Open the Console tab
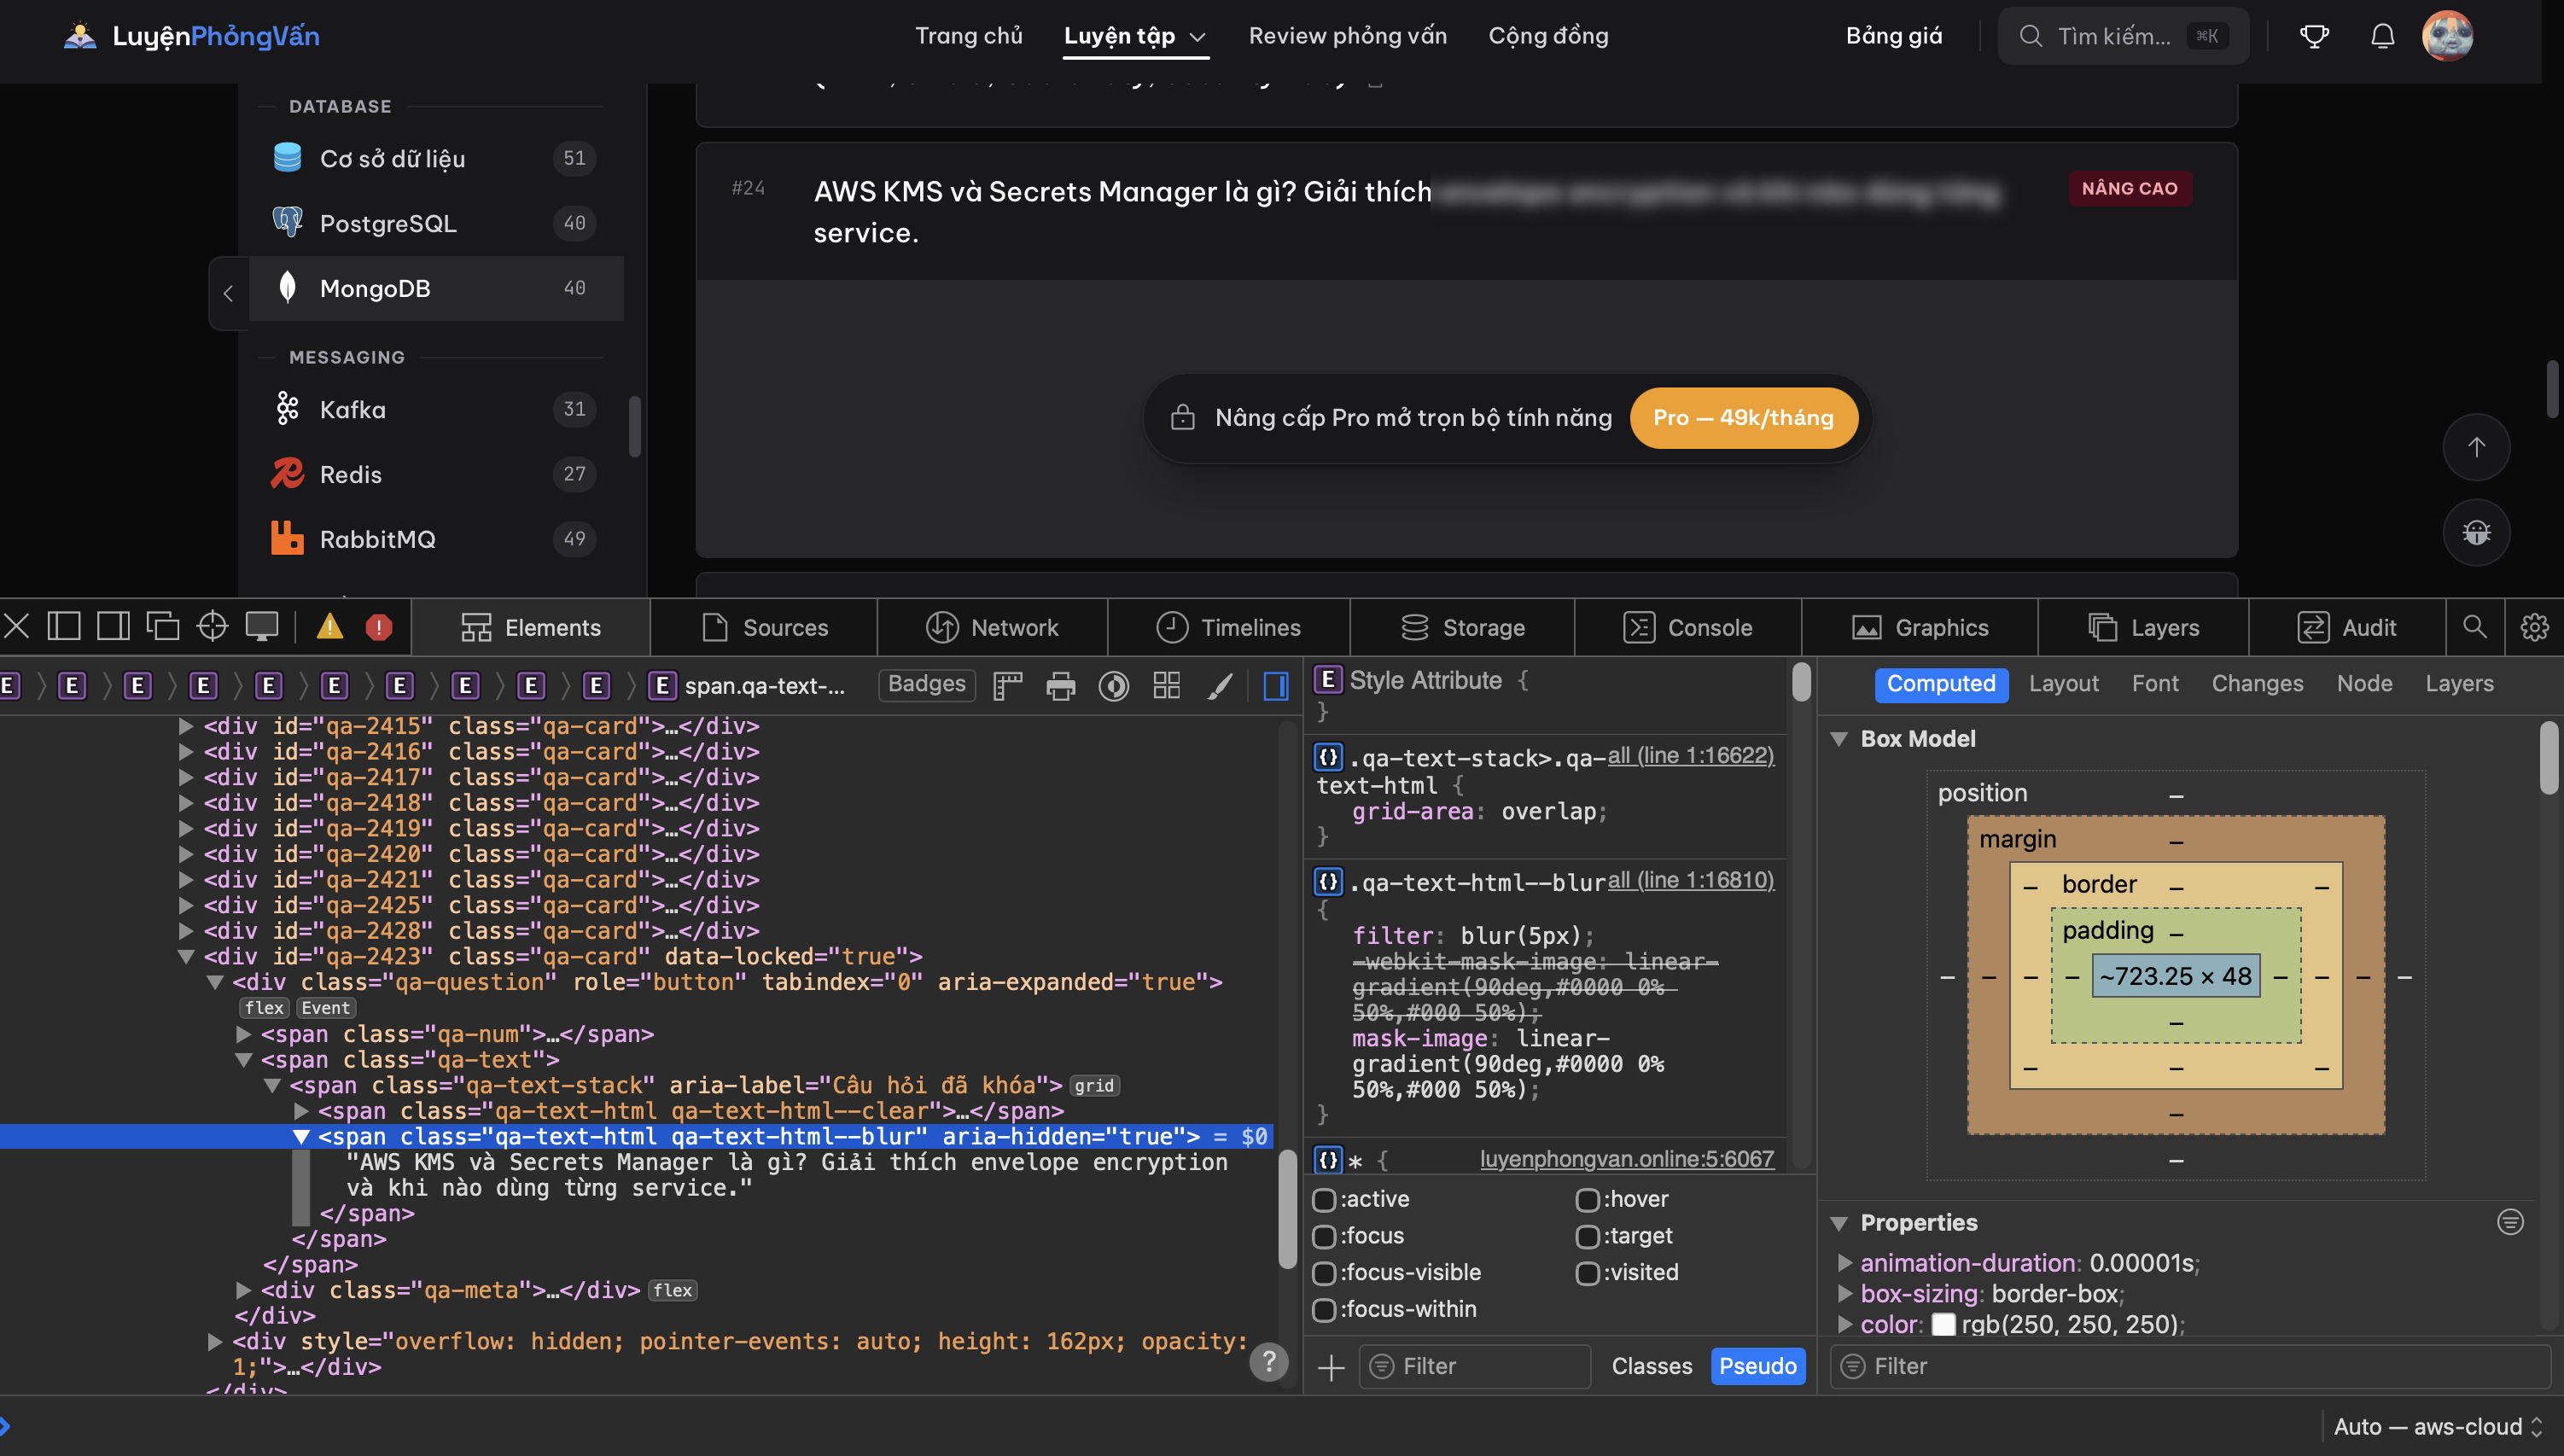 click(1688, 628)
